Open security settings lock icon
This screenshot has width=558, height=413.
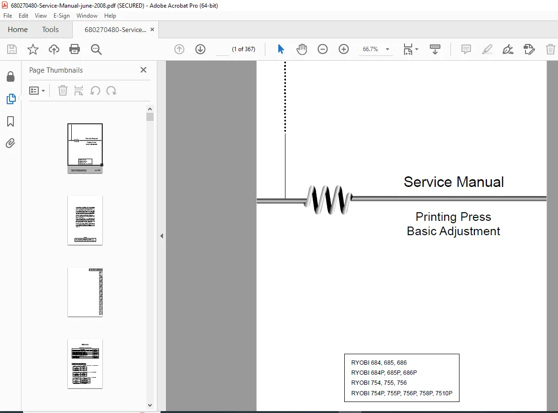(x=11, y=76)
